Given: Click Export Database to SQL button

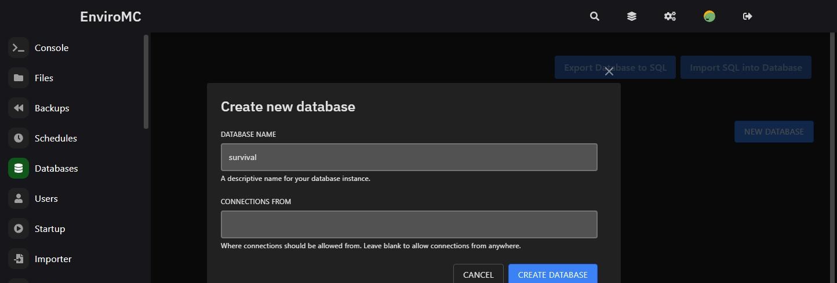Looking at the screenshot, I should [x=615, y=67].
